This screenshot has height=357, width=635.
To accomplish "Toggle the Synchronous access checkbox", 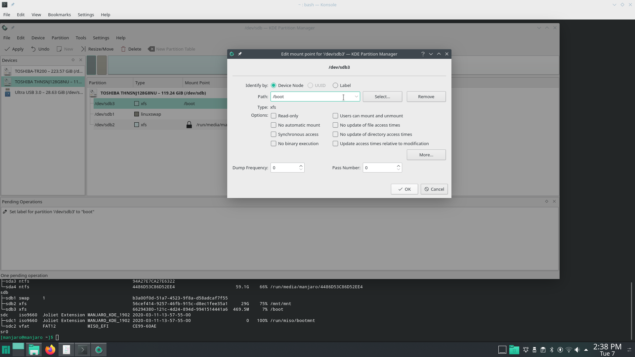I will (274, 134).
